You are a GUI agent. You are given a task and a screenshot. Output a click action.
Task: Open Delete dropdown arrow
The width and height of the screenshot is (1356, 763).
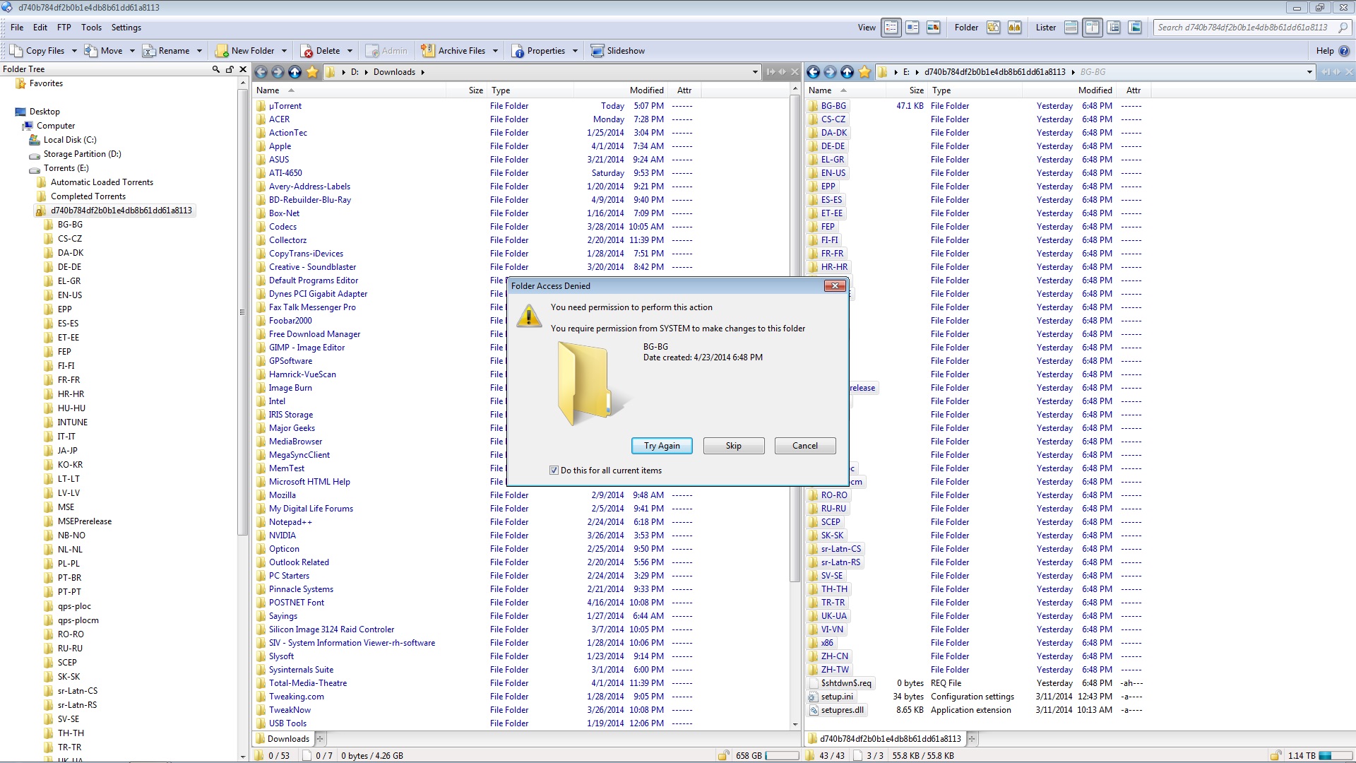coord(350,51)
